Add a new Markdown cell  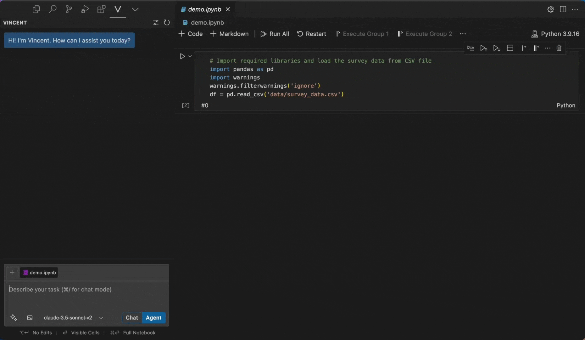tap(229, 34)
